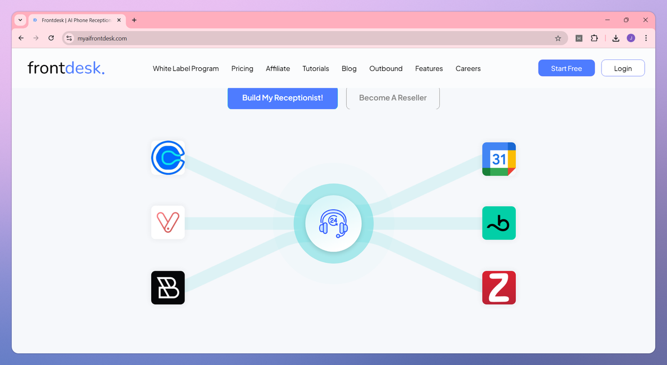The height and width of the screenshot is (365, 667).
Task: Bookmark the page with the star icon
Action: point(558,38)
